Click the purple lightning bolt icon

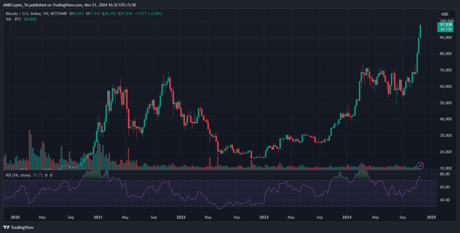pos(421,166)
